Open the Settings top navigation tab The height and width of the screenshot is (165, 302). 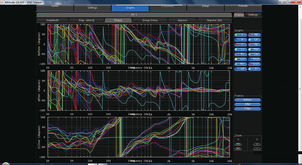point(92,8)
